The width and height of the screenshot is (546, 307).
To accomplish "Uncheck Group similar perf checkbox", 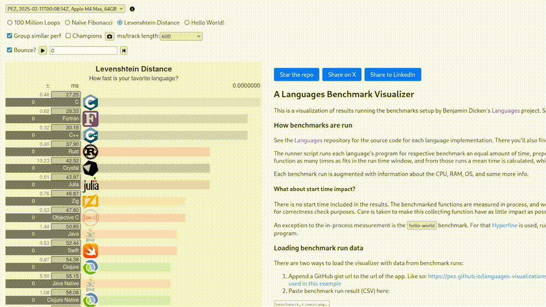I will tap(9, 36).
